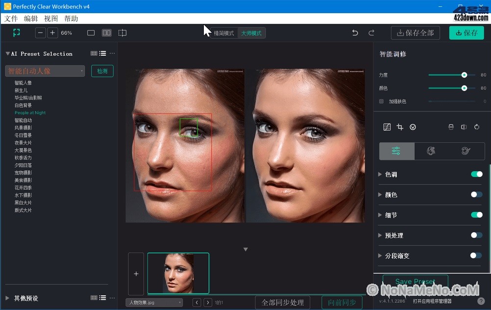This screenshot has width=491, height=310.
Task: Open the 文件 menu
Action: tap(11, 19)
